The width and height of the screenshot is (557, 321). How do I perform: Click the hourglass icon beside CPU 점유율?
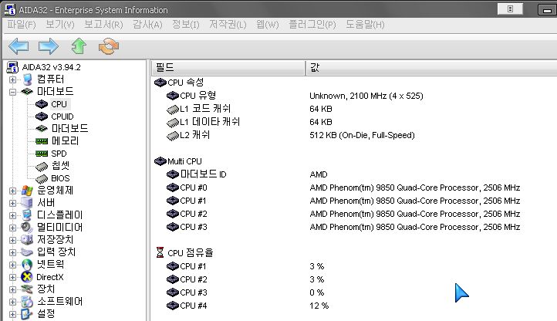(x=160, y=252)
